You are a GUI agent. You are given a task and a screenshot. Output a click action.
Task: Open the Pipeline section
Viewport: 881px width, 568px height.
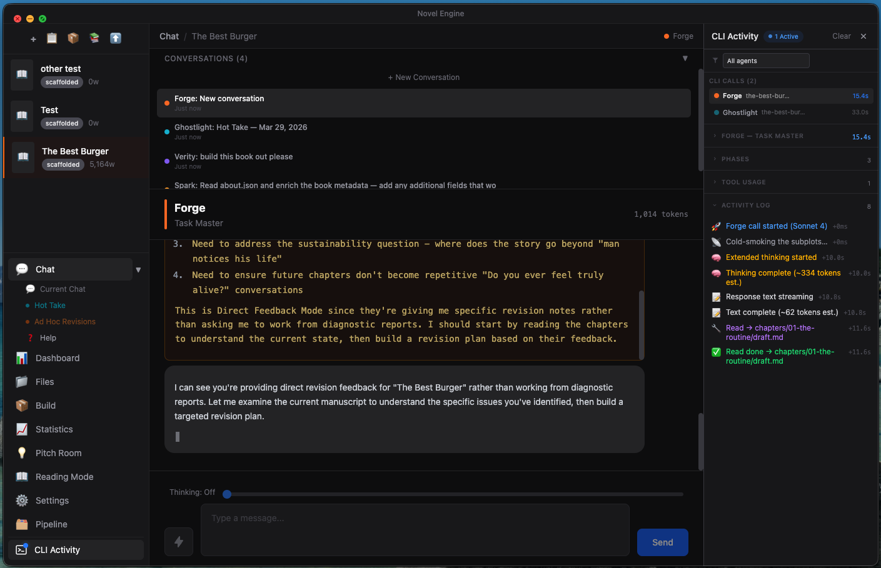tap(53, 524)
